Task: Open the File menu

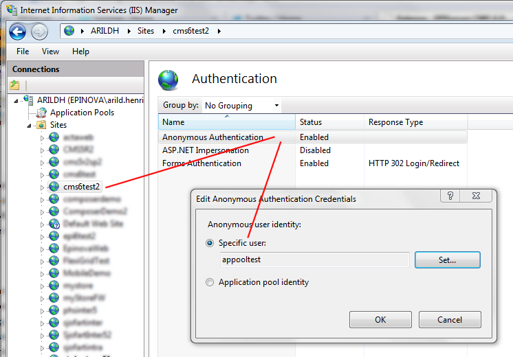Action: [23, 51]
